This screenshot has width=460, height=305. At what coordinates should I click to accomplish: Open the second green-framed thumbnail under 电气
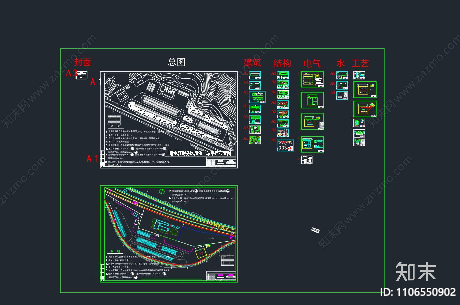[x=312, y=100]
